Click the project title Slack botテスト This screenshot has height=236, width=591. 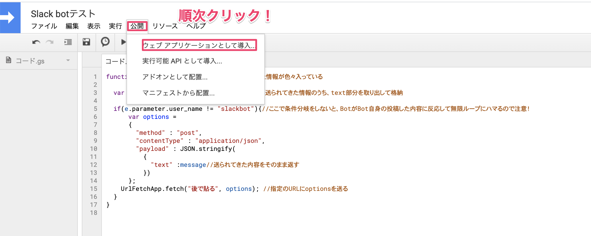click(63, 14)
